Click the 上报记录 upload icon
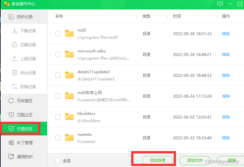 [x=14, y=59]
